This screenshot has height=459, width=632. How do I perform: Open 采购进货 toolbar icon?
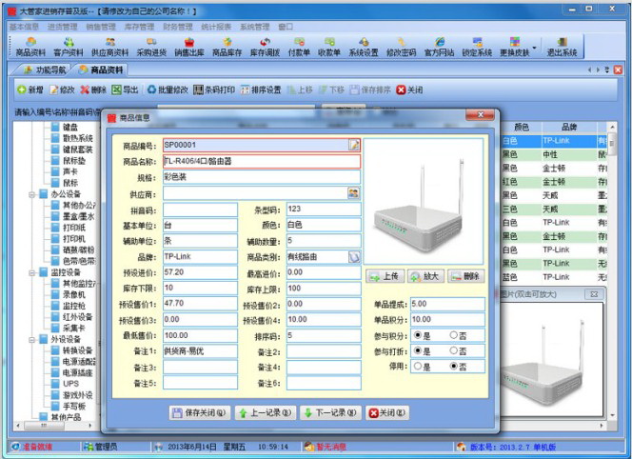click(x=151, y=47)
